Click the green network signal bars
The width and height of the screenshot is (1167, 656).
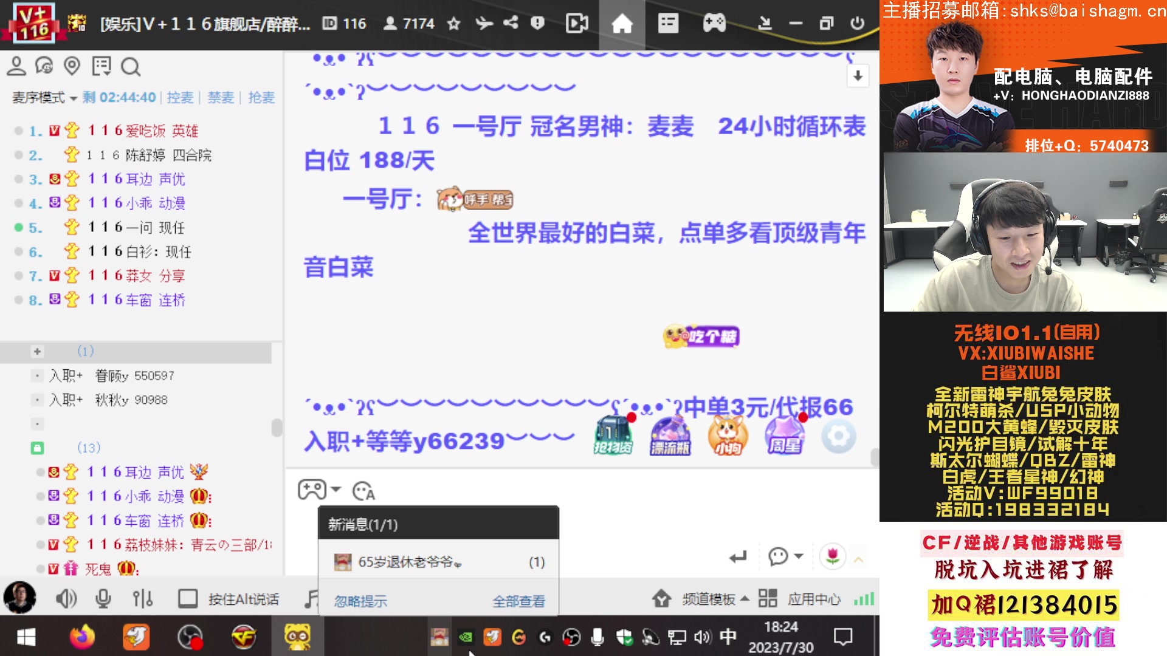(864, 599)
